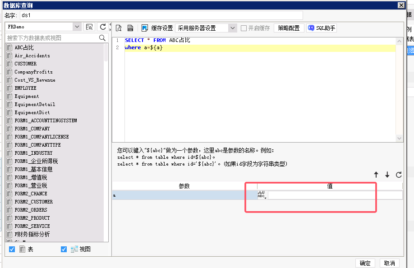This screenshot has height=268, width=414.
Task: Select the FORM1_基本信息 table
Action: point(55,169)
